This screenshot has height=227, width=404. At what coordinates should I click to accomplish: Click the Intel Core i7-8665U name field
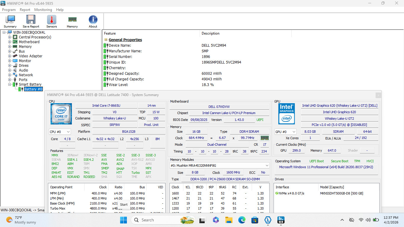(106, 106)
